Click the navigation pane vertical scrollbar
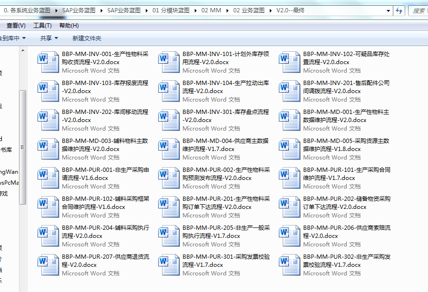The image size is (428, 292). pyautogui.click(x=22, y=147)
